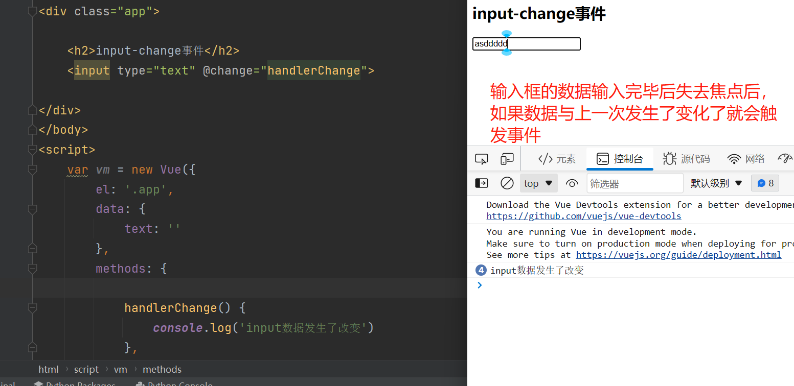
Task: Collapse the <script> block fold marker
Action: pyautogui.click(x=33, y=150)
